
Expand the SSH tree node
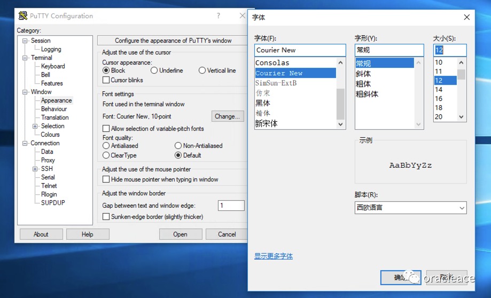pos(35,169)
